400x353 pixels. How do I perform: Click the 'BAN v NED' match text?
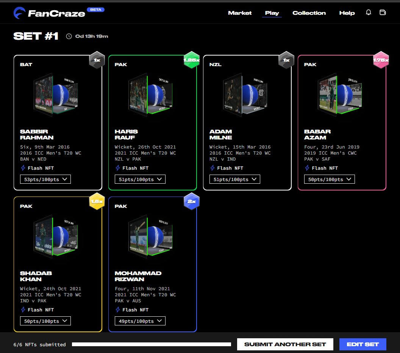tap(33, 159)
